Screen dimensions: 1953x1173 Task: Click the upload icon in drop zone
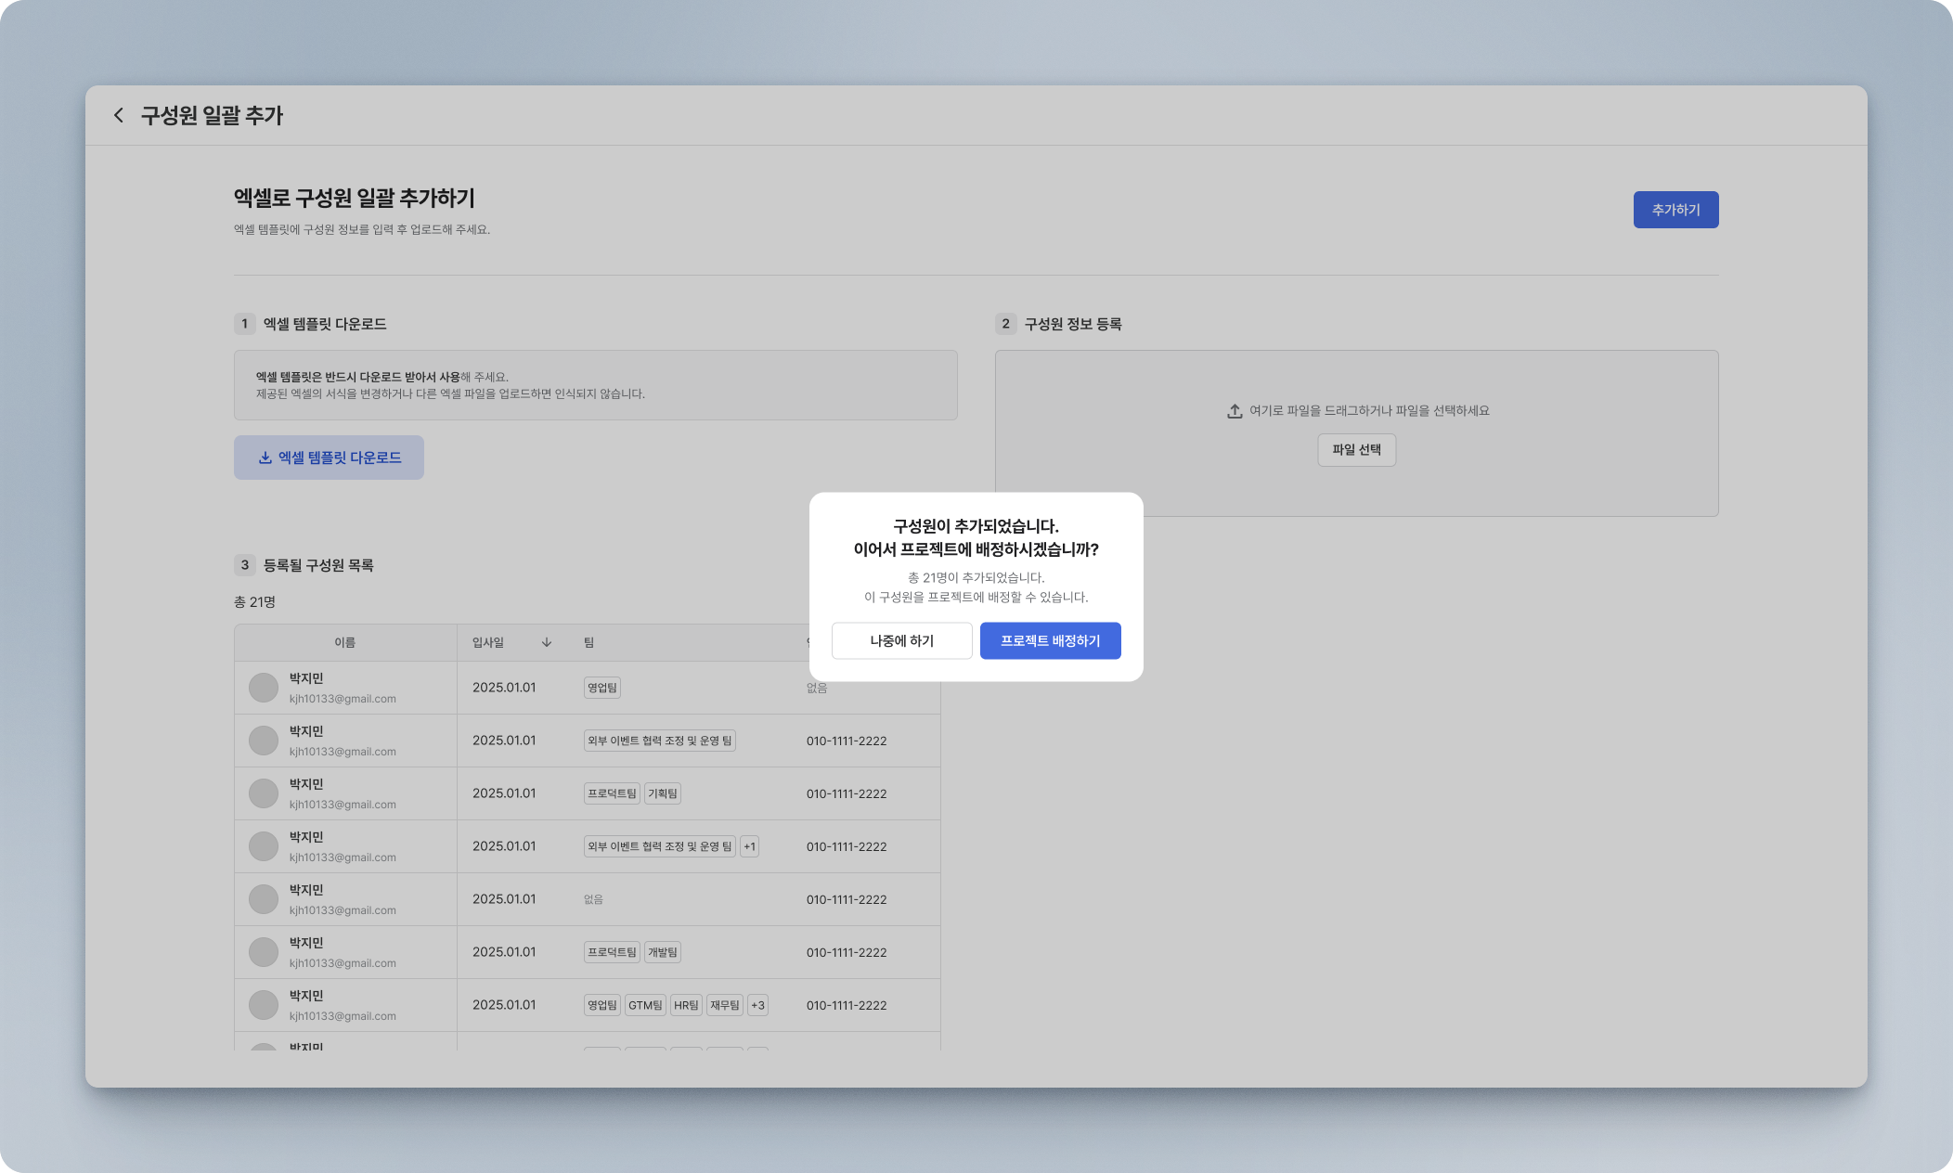1235,411
